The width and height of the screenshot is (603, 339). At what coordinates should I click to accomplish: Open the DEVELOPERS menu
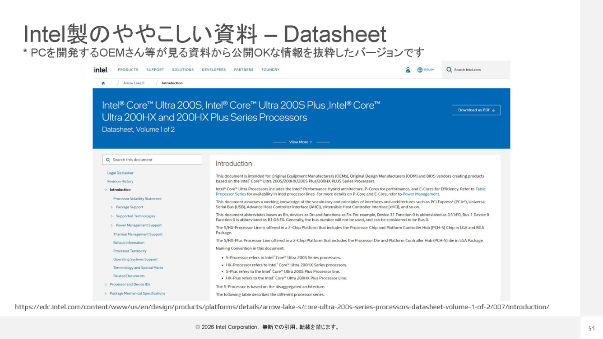[x=214, y=70]
